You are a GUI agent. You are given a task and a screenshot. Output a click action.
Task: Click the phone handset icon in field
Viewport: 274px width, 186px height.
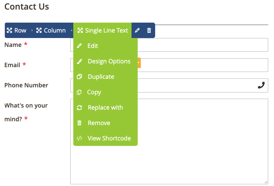tap(261, 85)
